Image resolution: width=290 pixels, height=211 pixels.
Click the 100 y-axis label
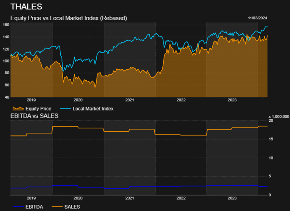tap(6, 61)
